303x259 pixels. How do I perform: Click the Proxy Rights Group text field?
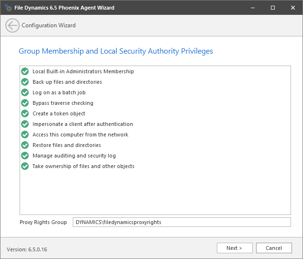(181, 222)
